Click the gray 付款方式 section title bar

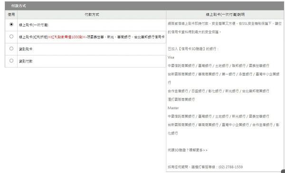(x=144, y=6)
